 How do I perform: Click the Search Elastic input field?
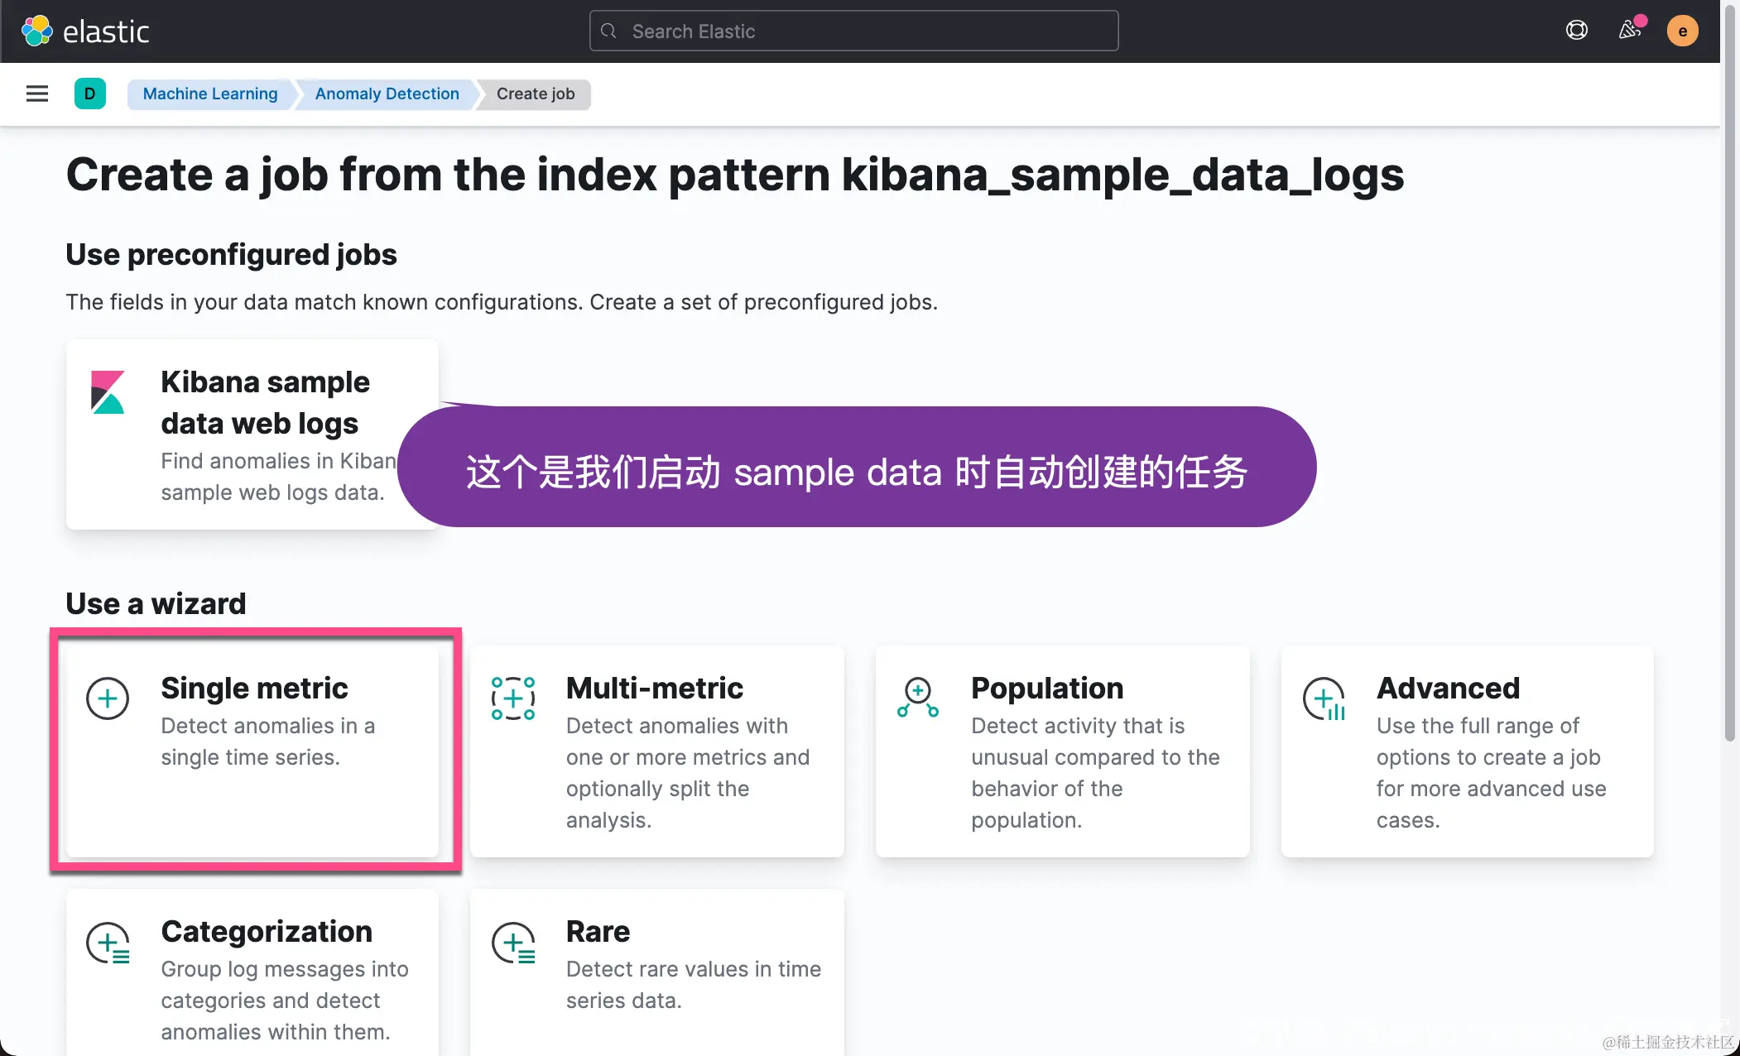(853, 31)
